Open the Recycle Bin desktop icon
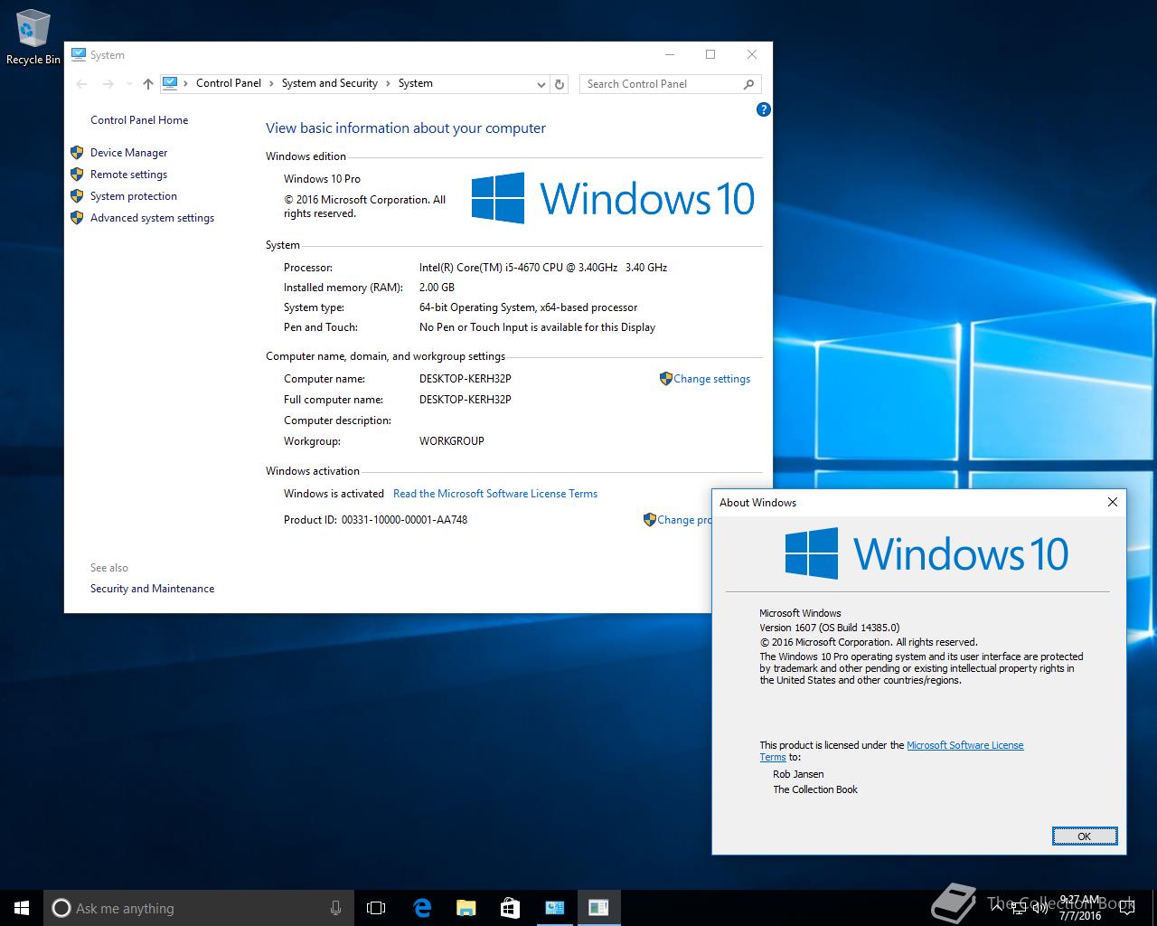 tap(33, 37)
